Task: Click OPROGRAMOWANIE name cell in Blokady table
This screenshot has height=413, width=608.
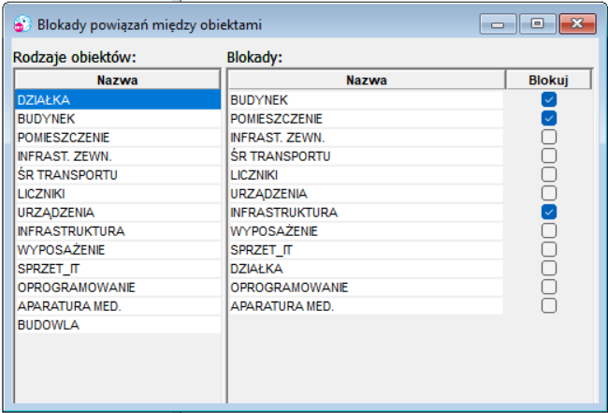Action: pyautogui.click(x=366, y=288)
